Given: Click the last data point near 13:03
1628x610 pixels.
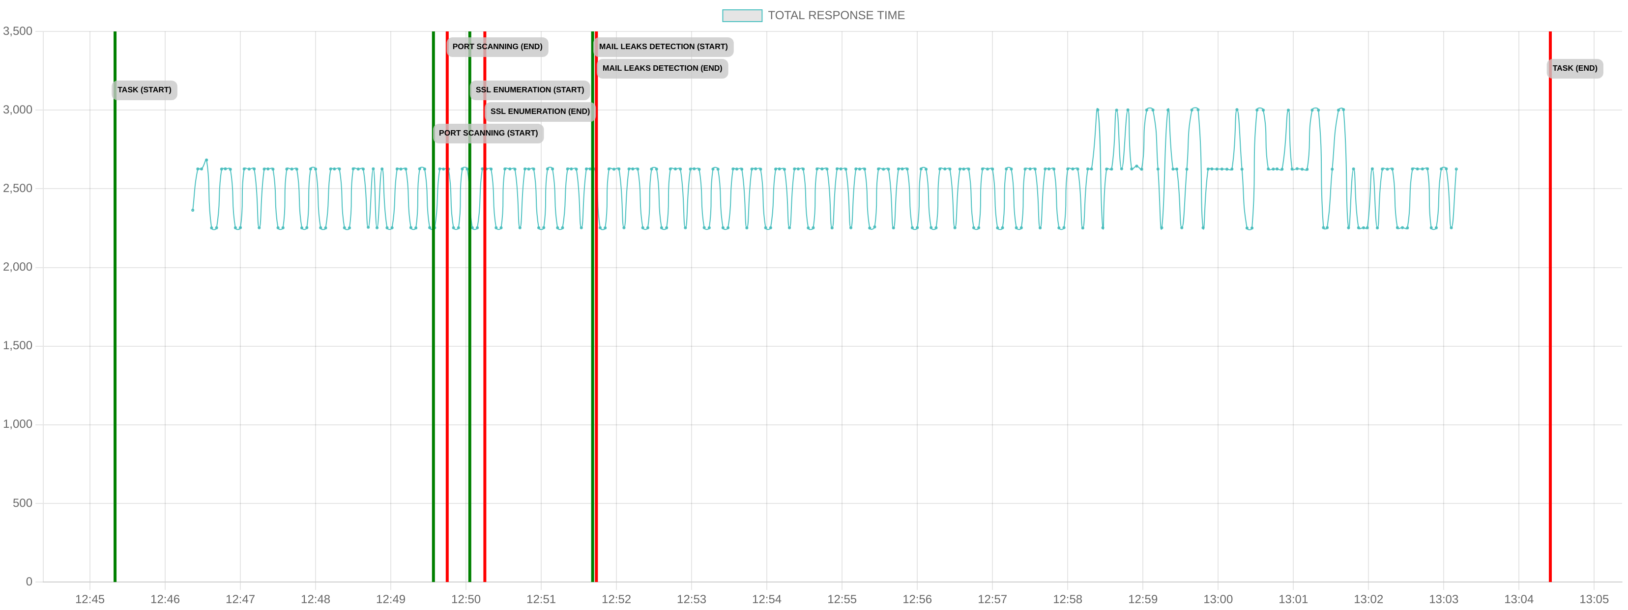Looking at the screenshot, I should point(1456,169).
